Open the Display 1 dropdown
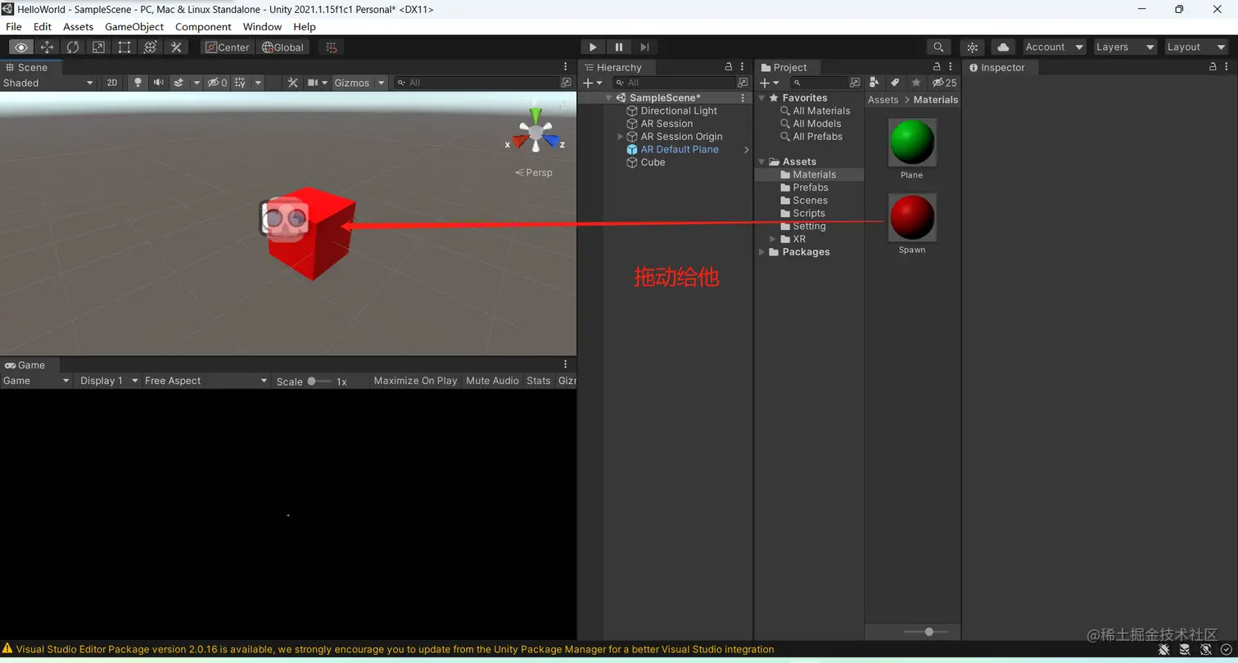Viewport: 1238px width, 663px height. 110,381
